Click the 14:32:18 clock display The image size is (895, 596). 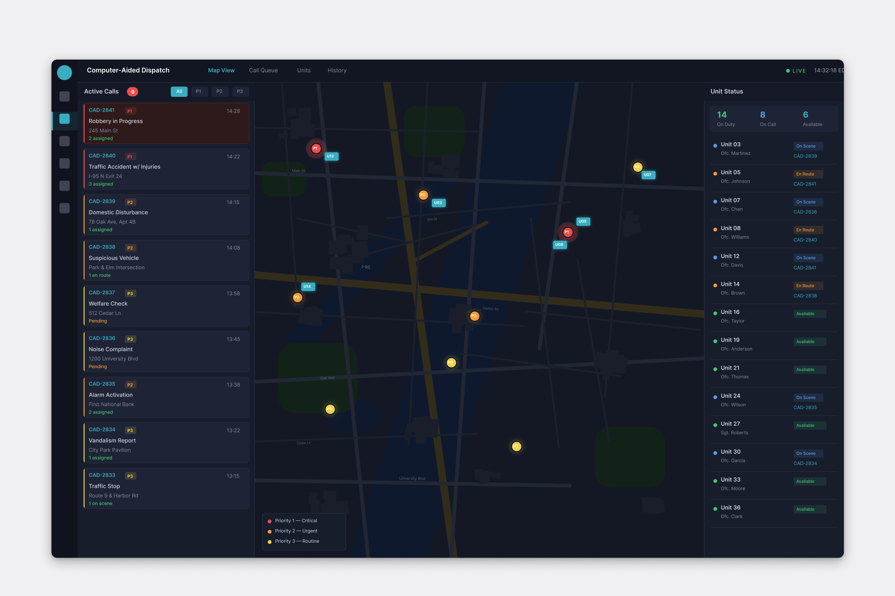[x=828, y=70]
